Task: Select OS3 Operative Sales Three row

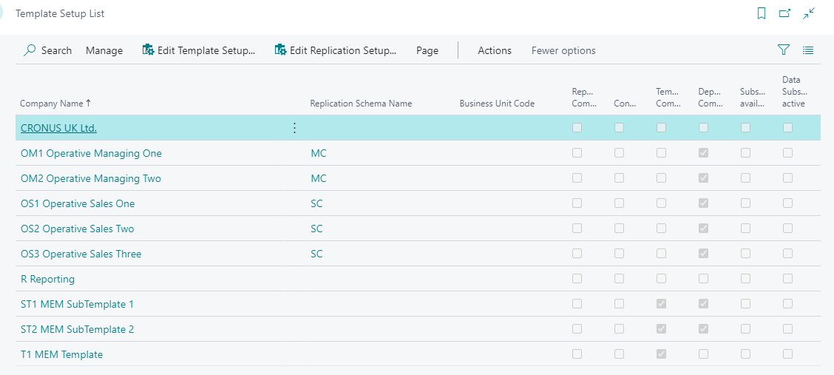Action: click(x=418, y=254)
